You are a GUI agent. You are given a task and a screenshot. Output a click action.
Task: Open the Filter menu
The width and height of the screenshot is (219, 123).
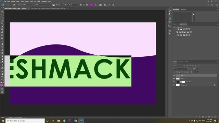coord(31,1)
